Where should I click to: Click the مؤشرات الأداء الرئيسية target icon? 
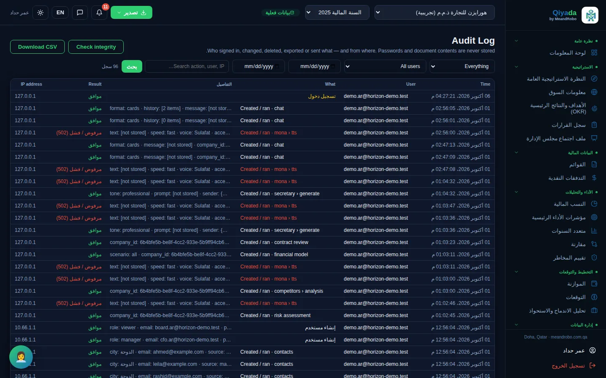click(x=594, y=217)
